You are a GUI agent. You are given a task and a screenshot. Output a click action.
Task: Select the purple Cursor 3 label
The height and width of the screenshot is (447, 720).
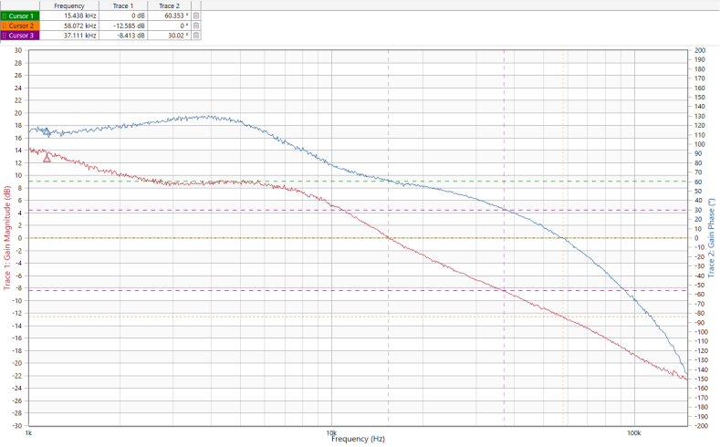click(21, 36)
